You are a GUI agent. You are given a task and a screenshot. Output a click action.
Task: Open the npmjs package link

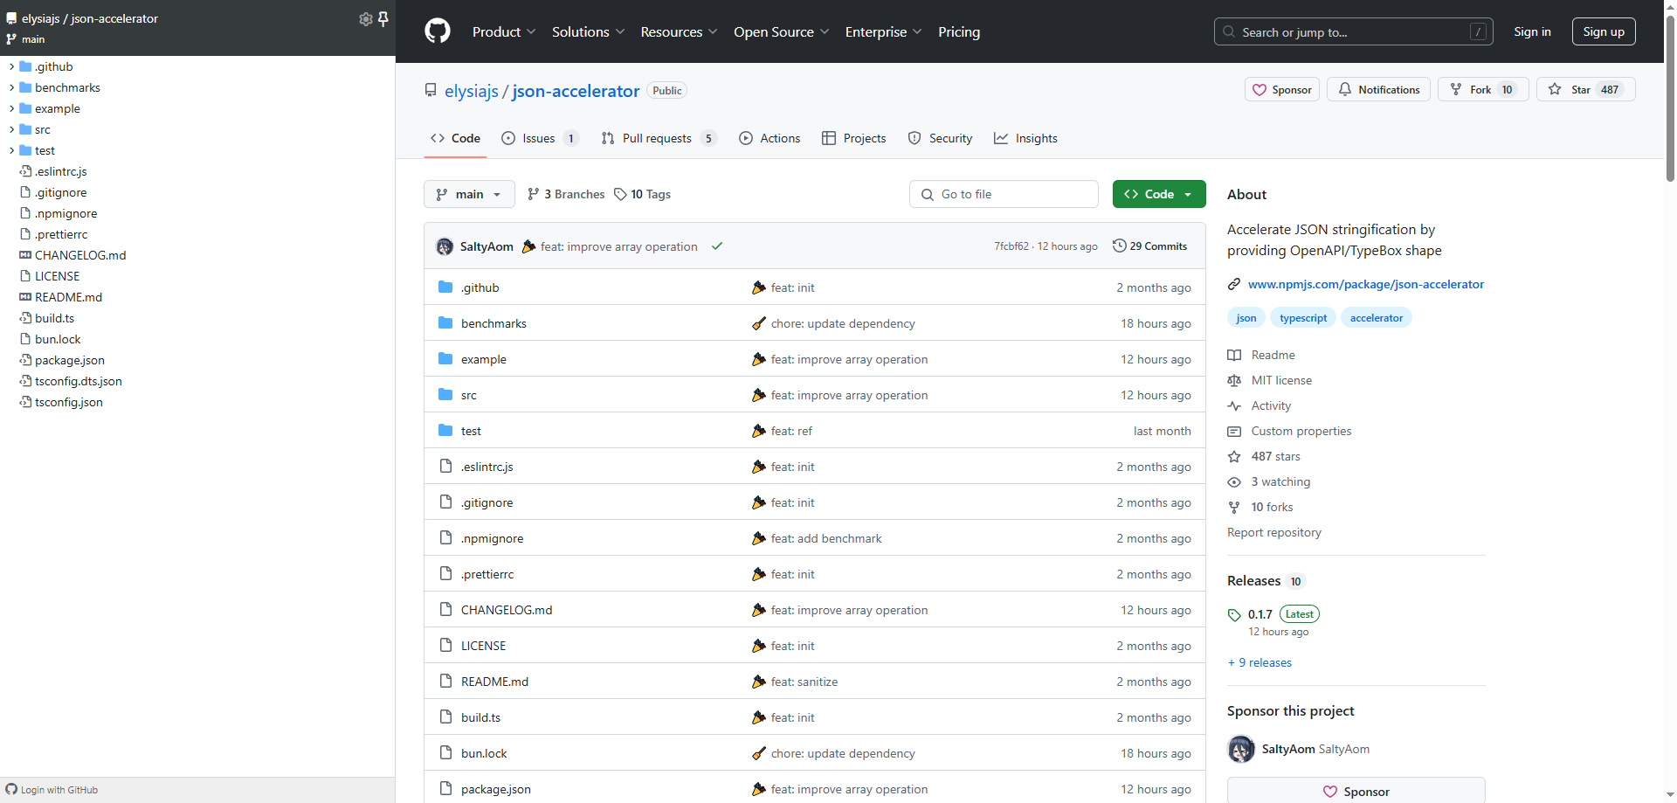(1365, 284)
